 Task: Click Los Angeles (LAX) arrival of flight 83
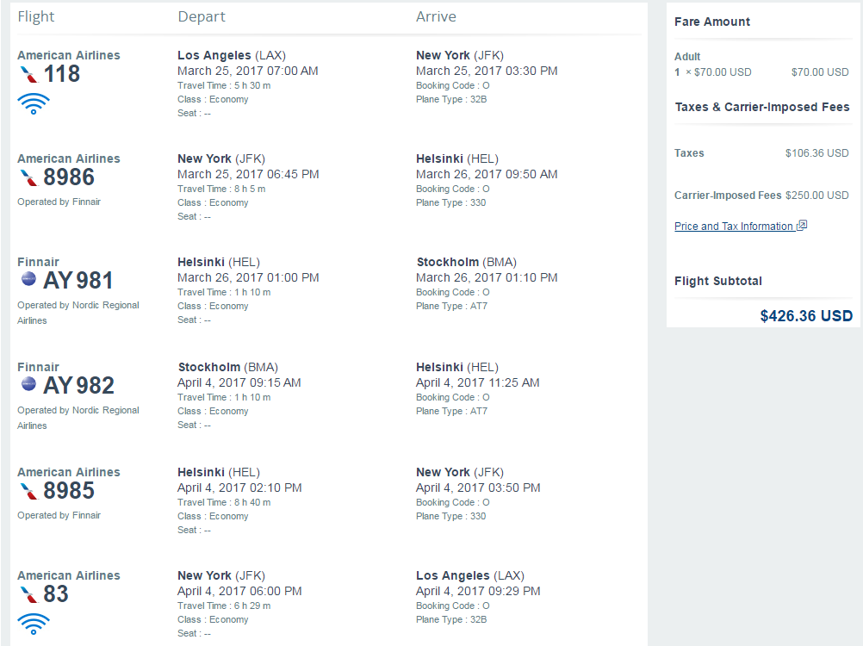(x=470, y=575)
